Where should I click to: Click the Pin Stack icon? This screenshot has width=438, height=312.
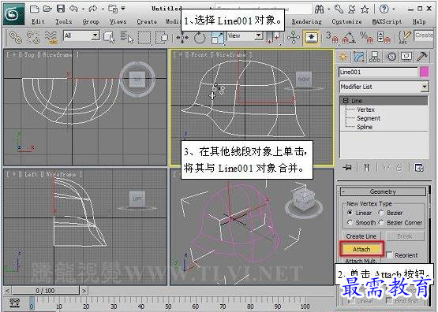click(x=347, y=168)
